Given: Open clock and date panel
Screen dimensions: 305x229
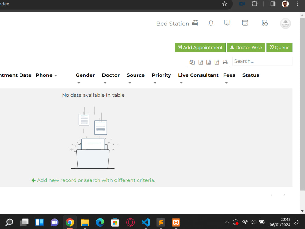Looking at the screenshot, I should tap(280, 222).
